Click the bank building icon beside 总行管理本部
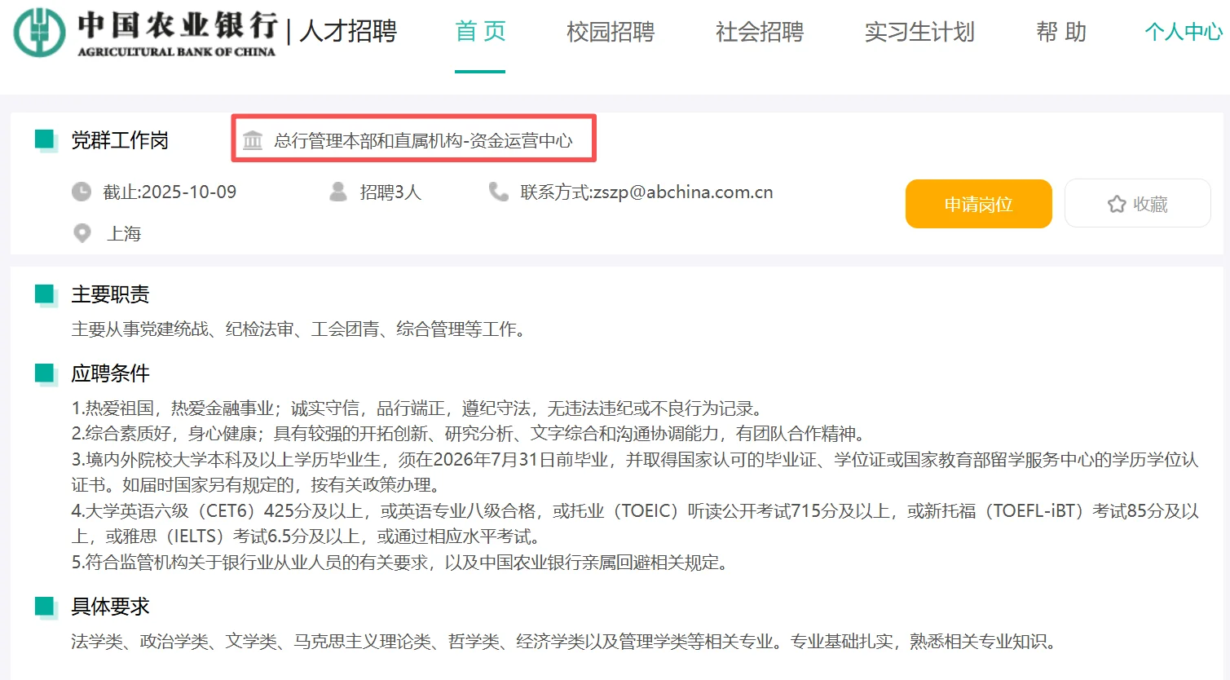 pos(253,141)
